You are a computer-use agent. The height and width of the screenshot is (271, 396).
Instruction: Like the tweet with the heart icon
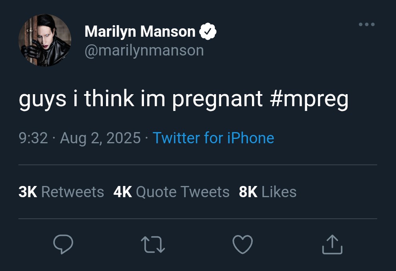(x=243, y=244)
